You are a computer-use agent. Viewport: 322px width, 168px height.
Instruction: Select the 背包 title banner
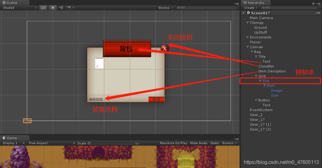(x=127, y=49)
